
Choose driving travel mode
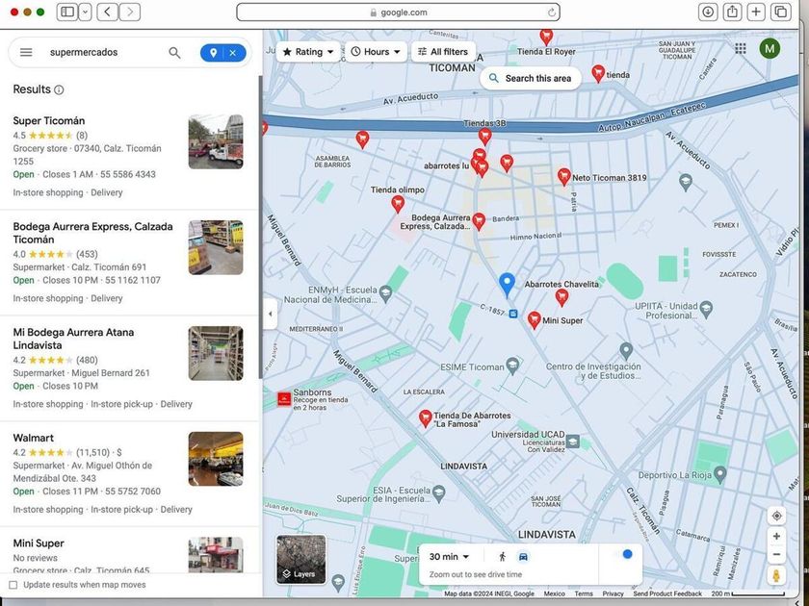pyautogui.click(x=523, y=557)
